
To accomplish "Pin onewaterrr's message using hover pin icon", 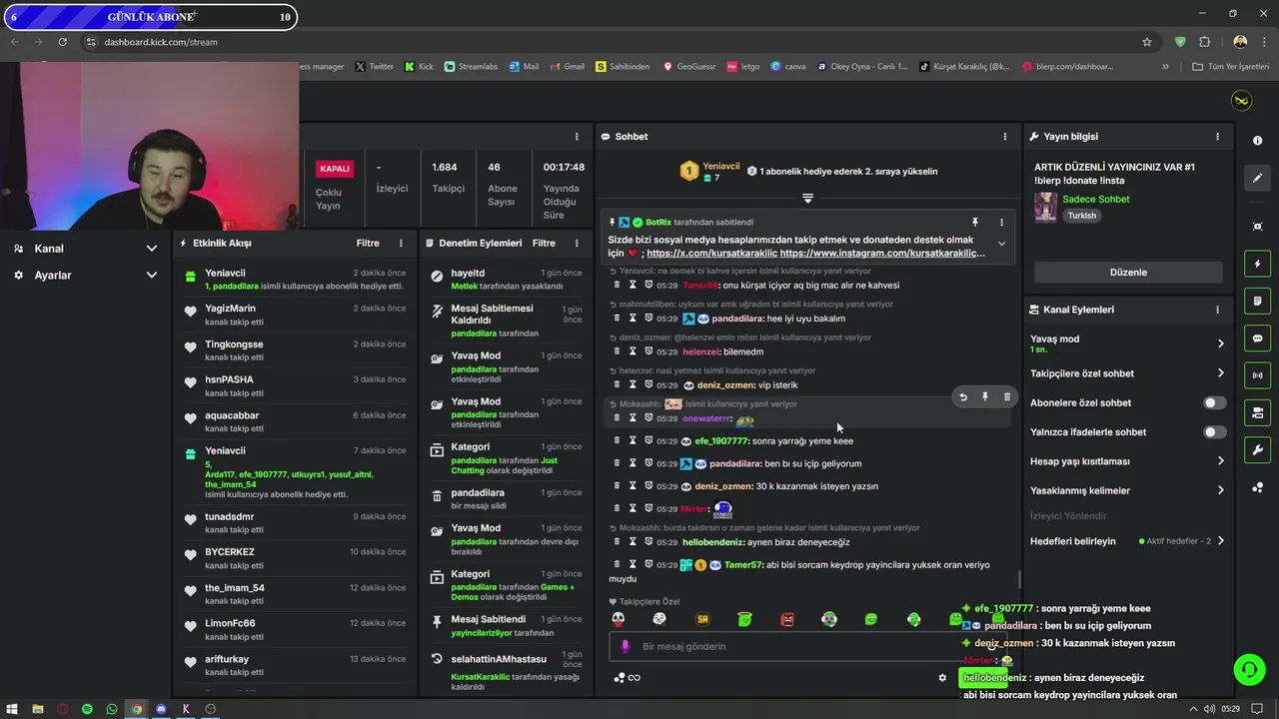I will tap(985, 397).
